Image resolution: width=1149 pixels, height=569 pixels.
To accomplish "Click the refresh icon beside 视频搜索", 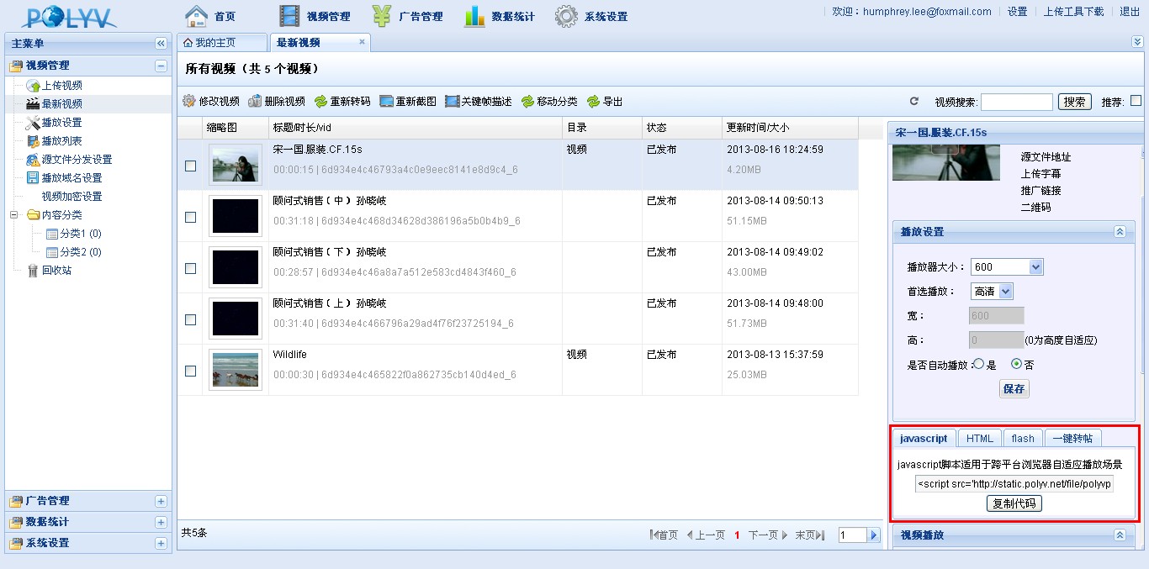I will 914,102.
